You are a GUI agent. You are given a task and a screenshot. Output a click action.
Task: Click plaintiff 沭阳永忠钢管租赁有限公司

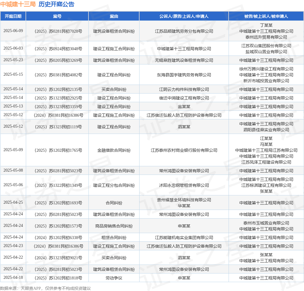pyautogui.click(x=184, y=185)
